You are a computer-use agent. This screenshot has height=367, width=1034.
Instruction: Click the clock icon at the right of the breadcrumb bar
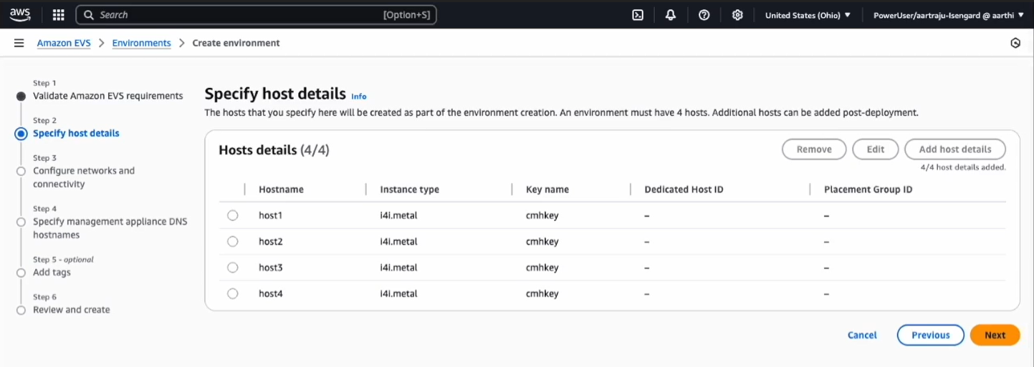[x=1015, y=43]
